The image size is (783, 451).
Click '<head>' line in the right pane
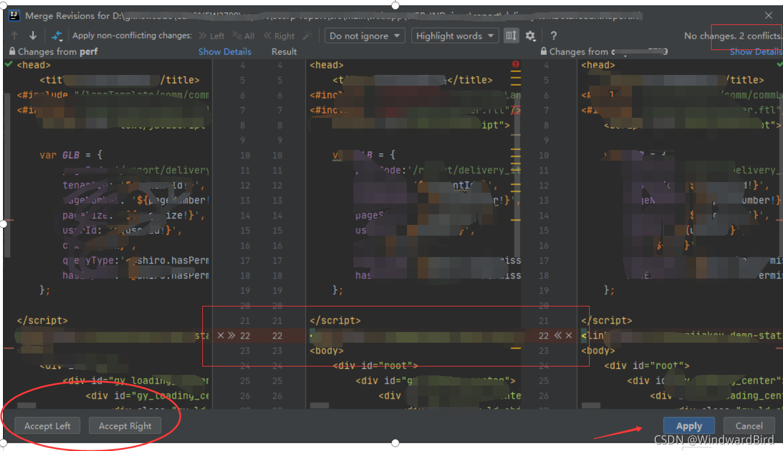[x=598, y=65]
